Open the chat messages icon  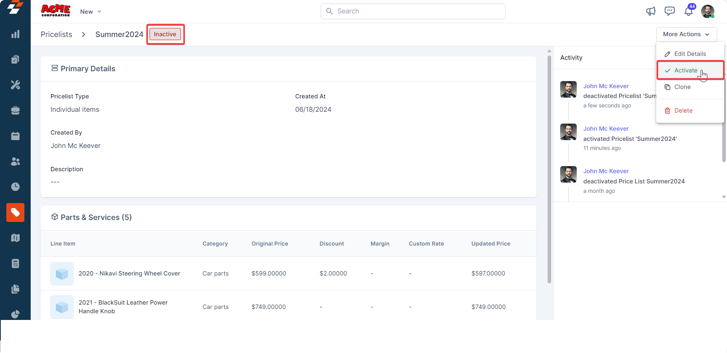point(669,11)
